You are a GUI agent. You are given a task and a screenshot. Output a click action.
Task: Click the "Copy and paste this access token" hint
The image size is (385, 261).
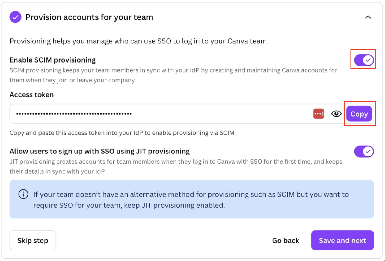[122, 133]
